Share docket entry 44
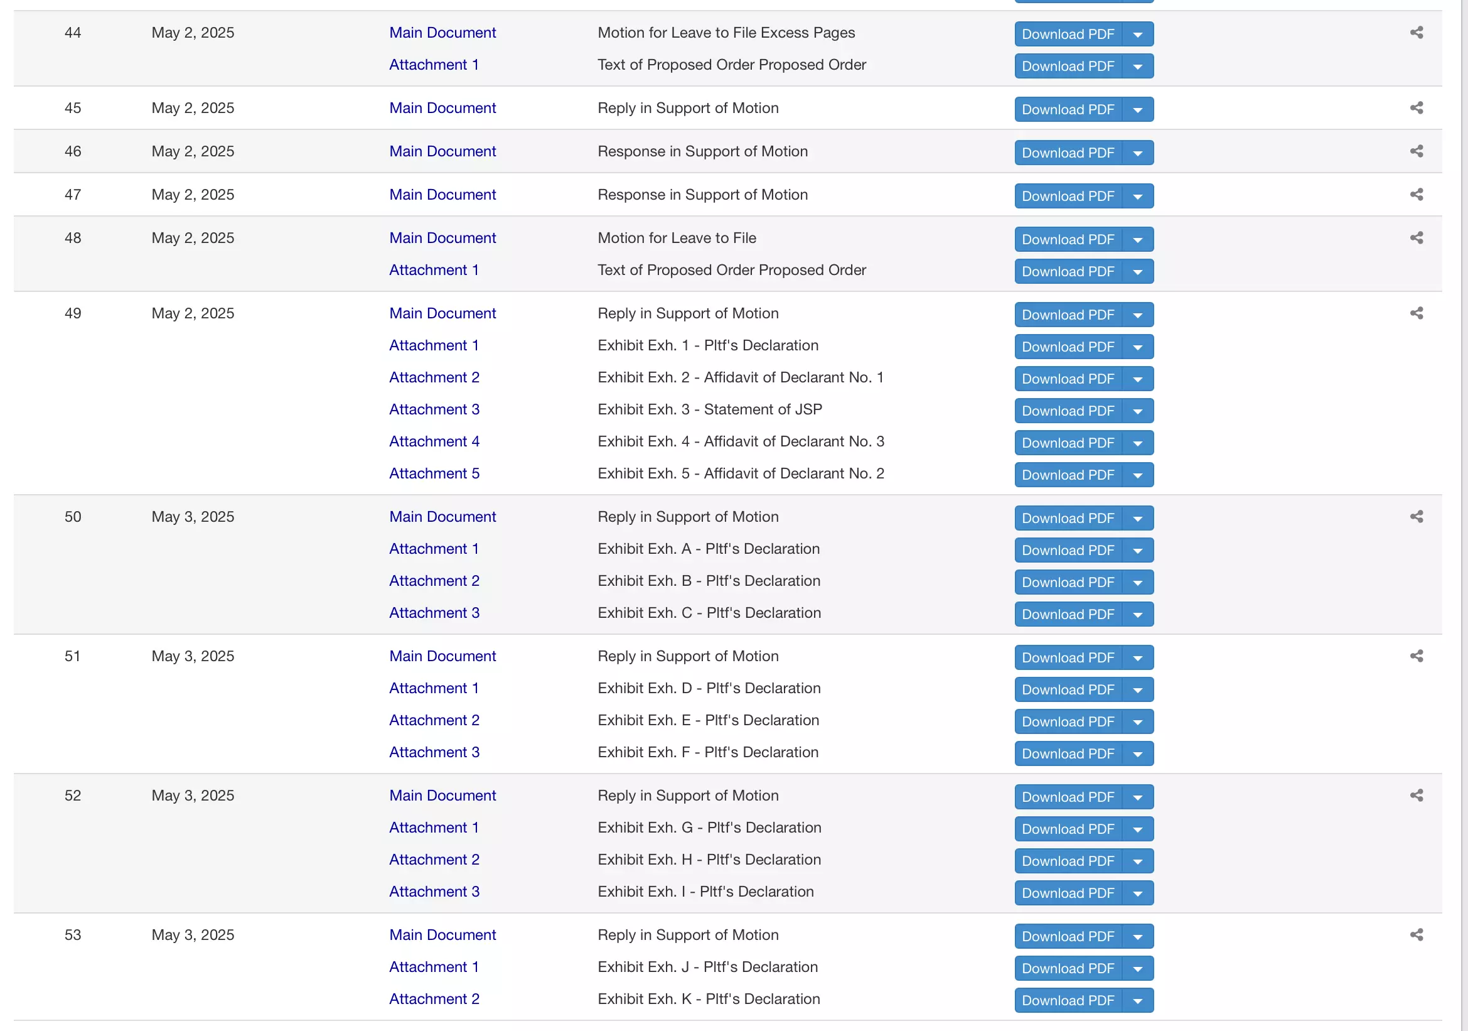1468x1031 pixels. pyautogui.click(x=1416, y=33)
